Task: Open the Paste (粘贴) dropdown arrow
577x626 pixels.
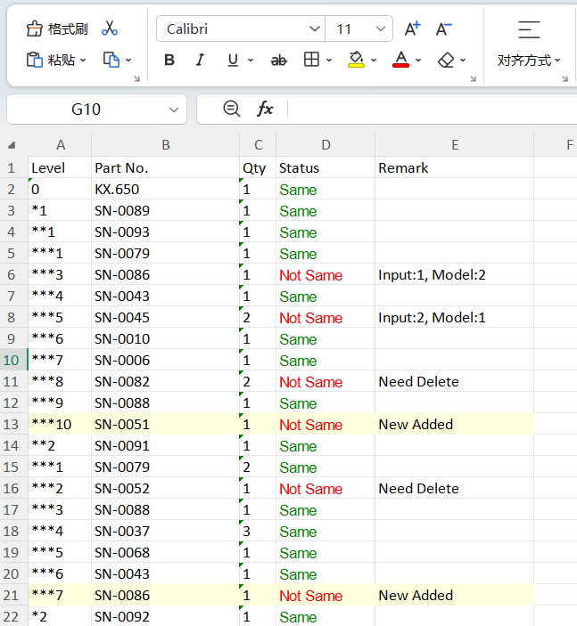Action: (83, 61)
